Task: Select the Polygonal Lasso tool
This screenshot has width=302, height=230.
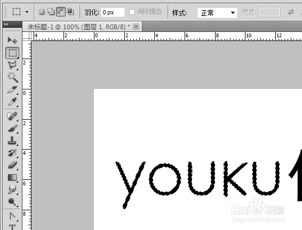Action: 12,65
